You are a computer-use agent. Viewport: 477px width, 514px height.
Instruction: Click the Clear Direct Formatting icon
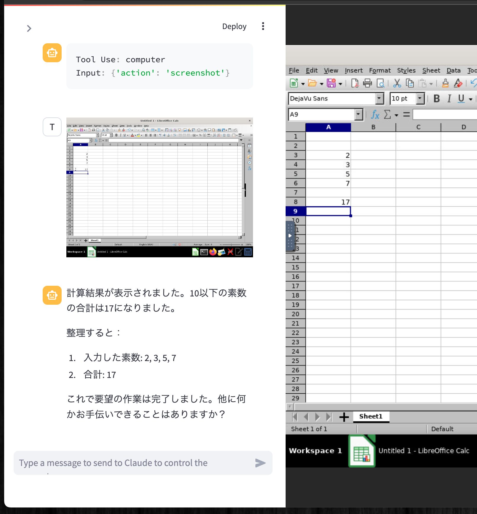tap(458, 83)
